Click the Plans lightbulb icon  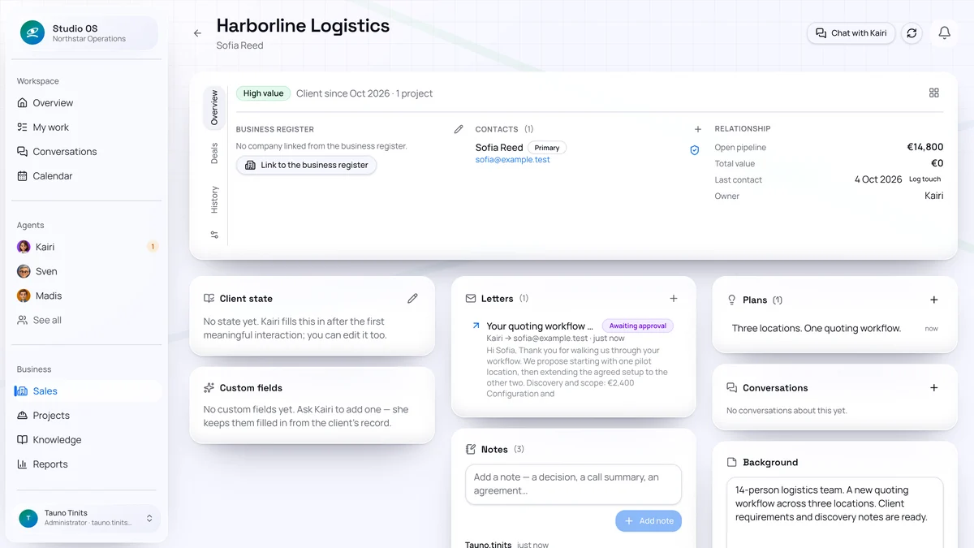pos(731,300)
